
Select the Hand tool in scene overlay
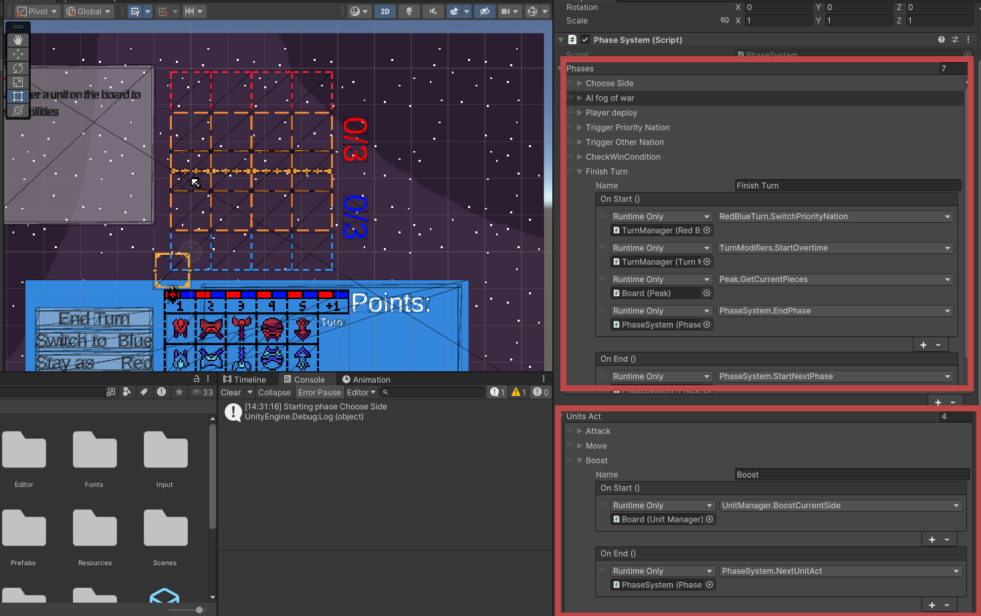coord(18,40)
